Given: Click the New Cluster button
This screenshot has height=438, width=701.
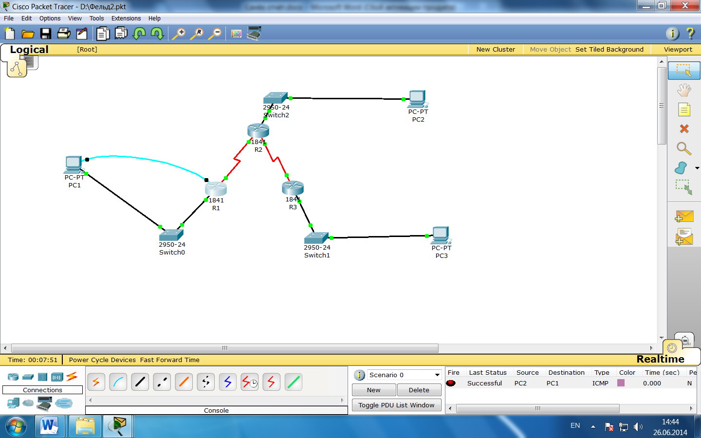Looking at the screenshot, I should 496,50.
